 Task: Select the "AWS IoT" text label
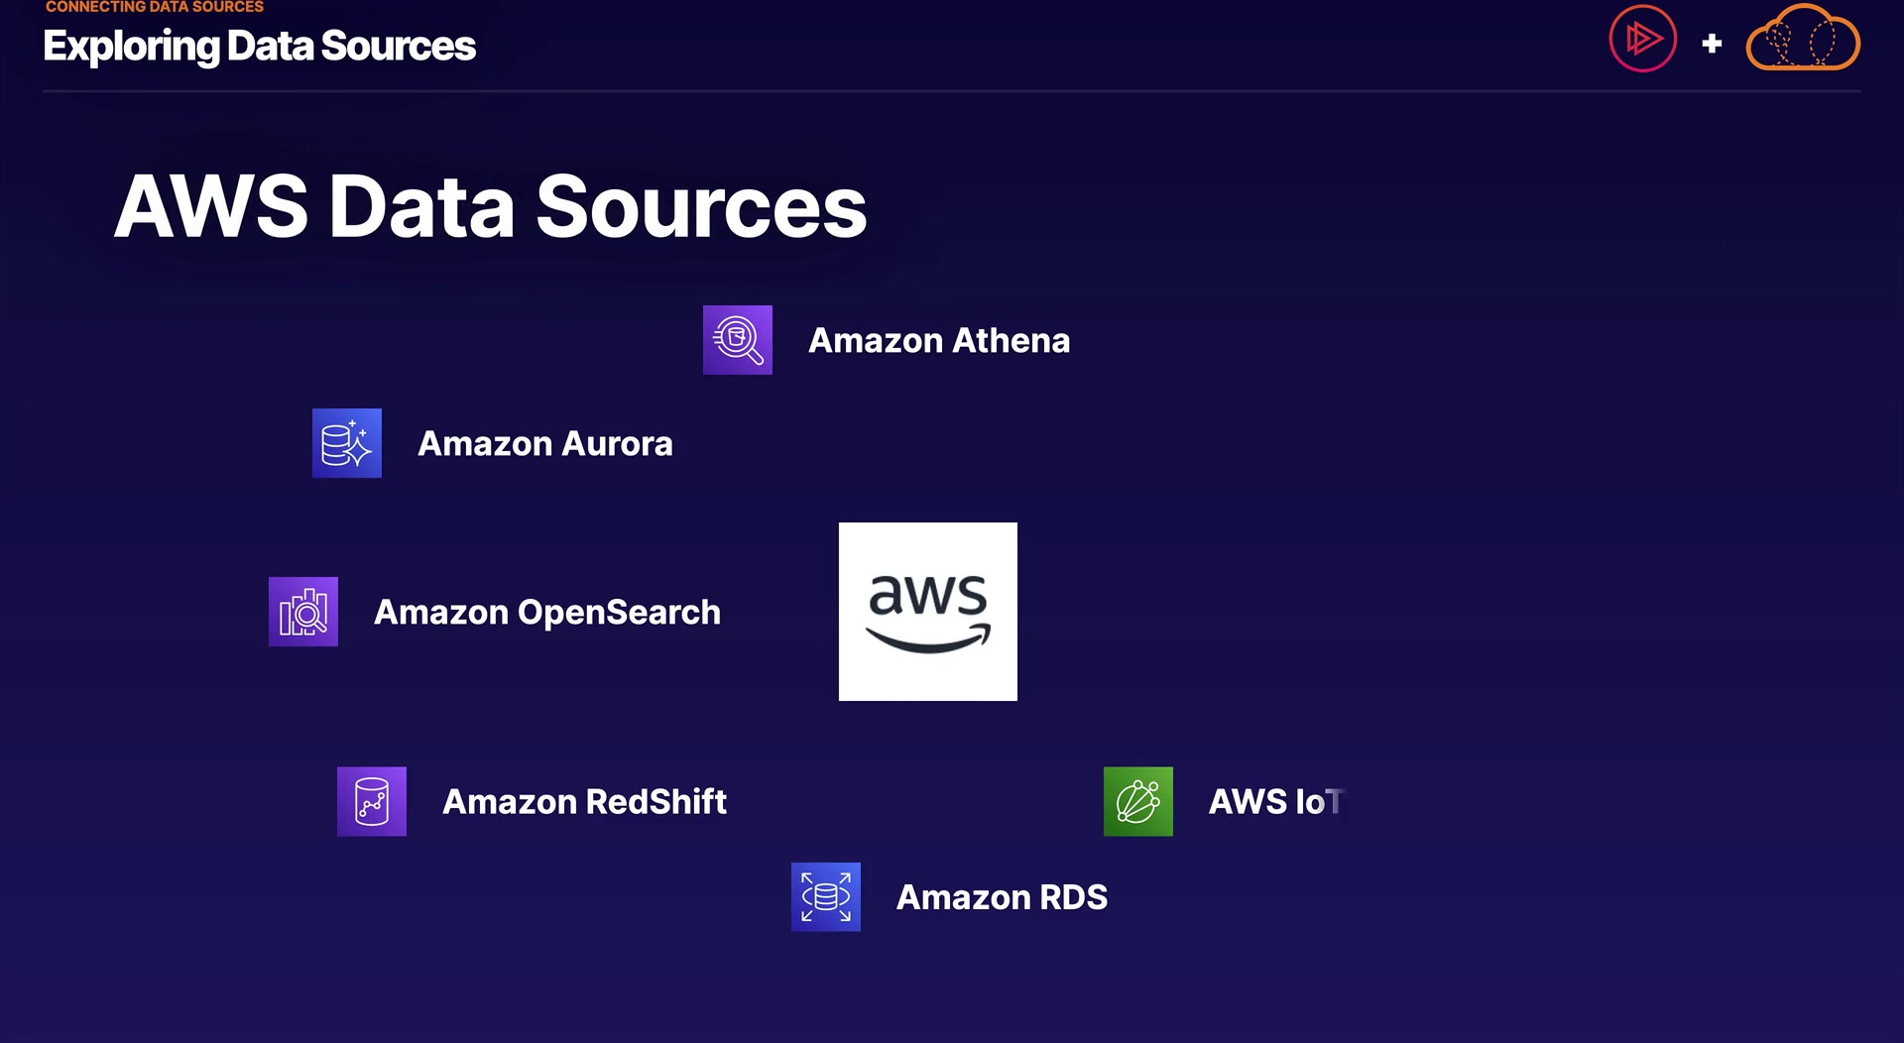[1275, 802]
